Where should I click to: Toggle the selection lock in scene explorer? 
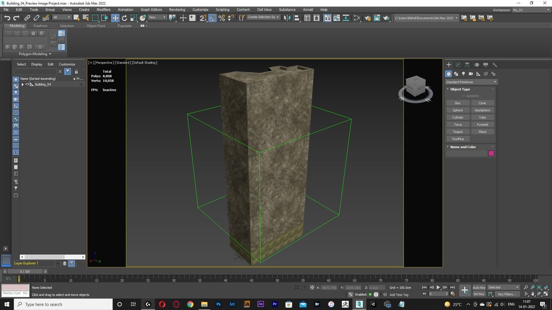coord(76,71)
